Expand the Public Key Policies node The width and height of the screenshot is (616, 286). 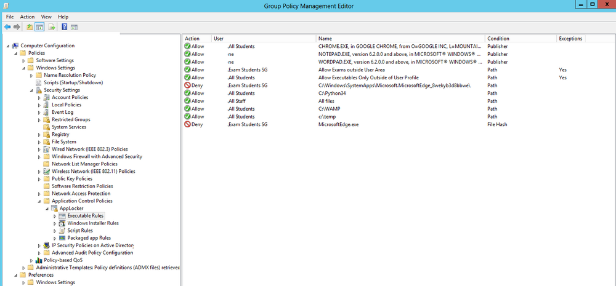(x=39, y=179)
